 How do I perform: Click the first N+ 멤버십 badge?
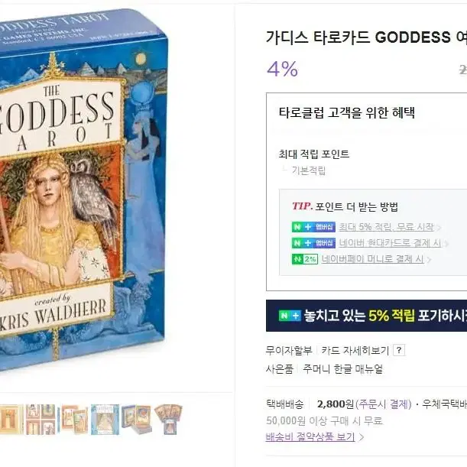click(x=313, y=227)
